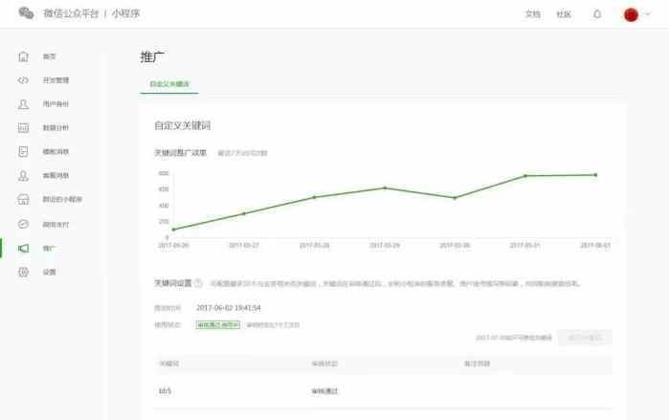Open the code-brackets development management icon
Screen dimensions: 669x420
click(x=24, y=80)
